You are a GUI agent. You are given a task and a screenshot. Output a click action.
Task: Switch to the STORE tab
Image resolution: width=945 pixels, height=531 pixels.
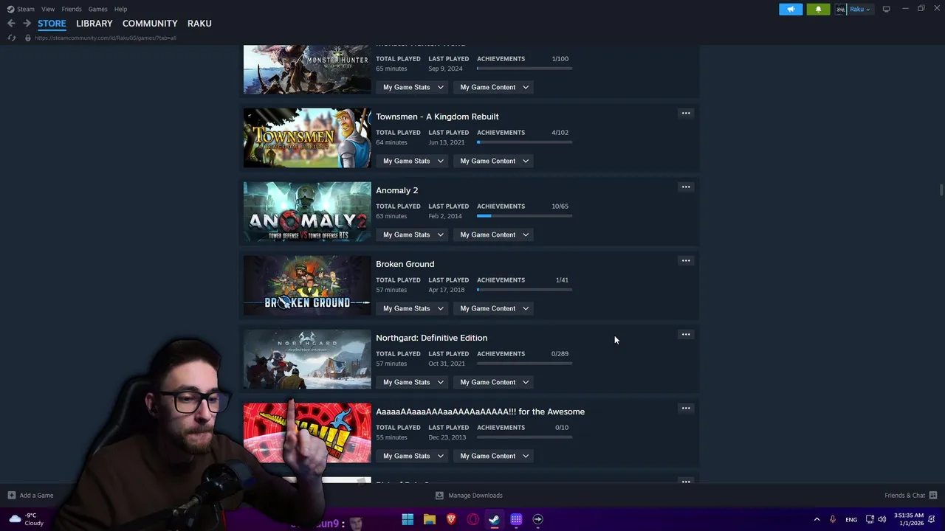(52, 24)
